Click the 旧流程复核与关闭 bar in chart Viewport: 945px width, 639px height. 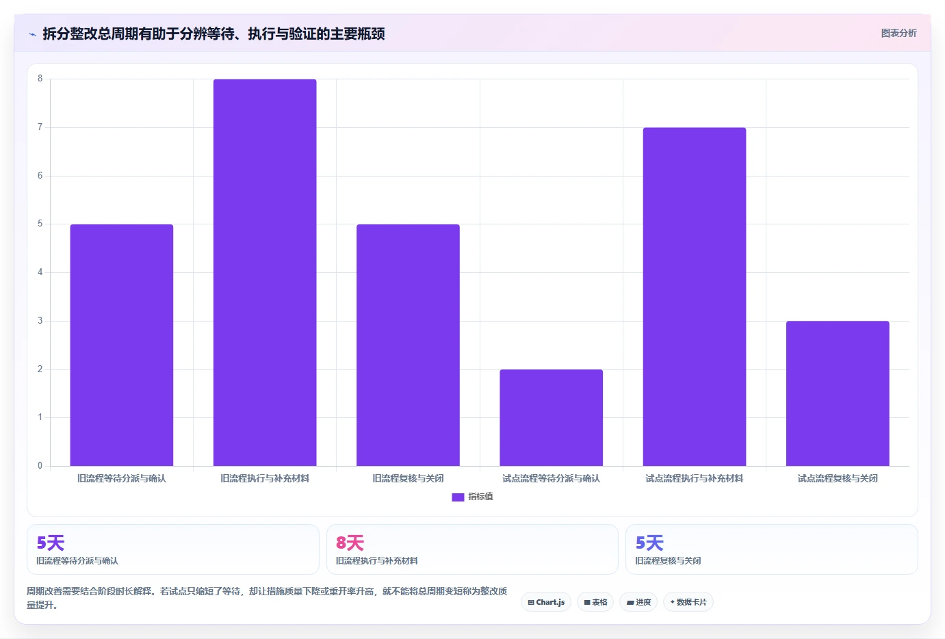point(408,345)
